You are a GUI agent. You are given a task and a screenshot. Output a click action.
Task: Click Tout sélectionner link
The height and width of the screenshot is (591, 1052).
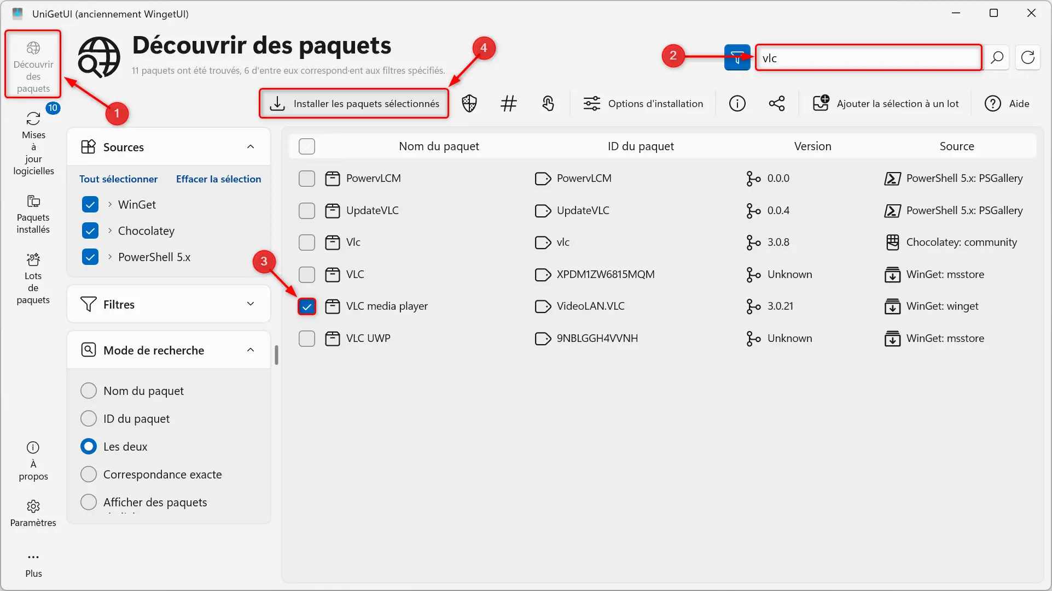[118, 179]
